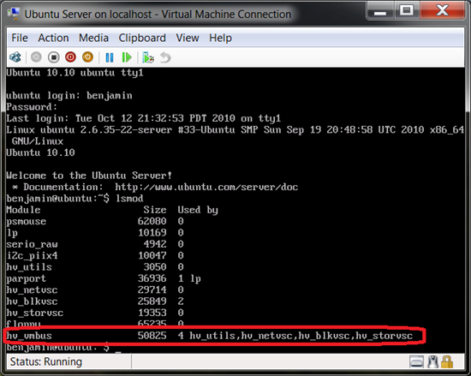The width and height of the screenshot is (471, 376).
Task: Click the 'Used by' column header
Action: click(198, 210)
